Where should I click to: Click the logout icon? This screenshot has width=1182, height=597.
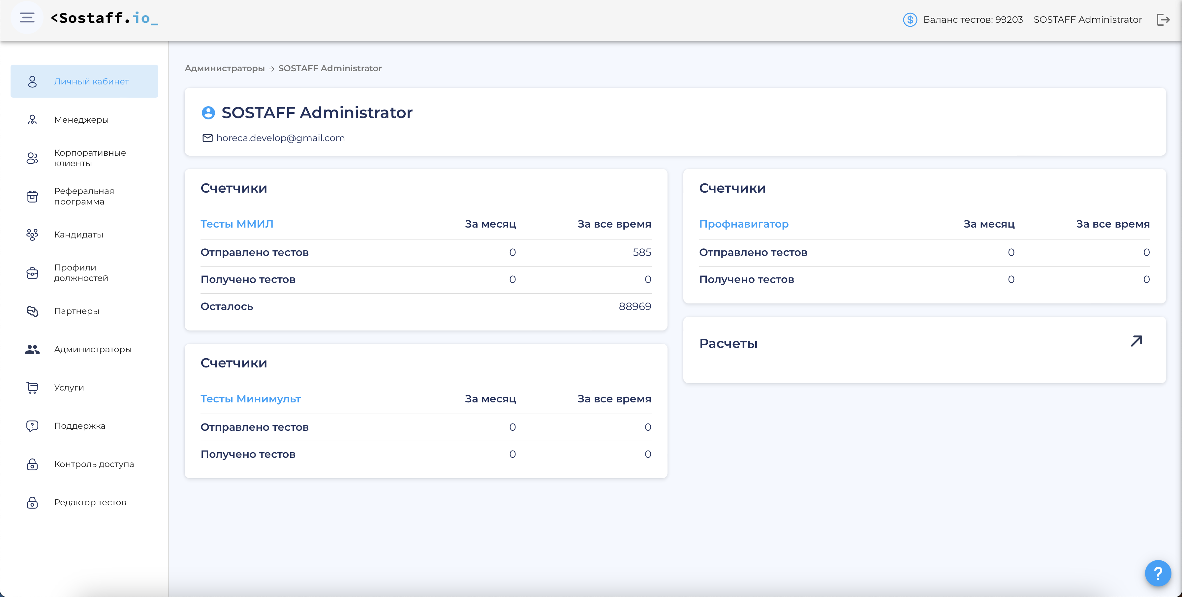1163,19
